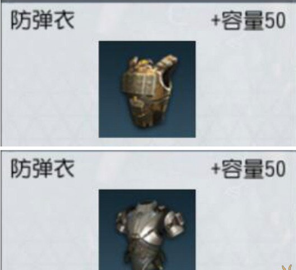Click the plus sign before second 容量50
Screen dimensions: 296x270
click(216, 169)
